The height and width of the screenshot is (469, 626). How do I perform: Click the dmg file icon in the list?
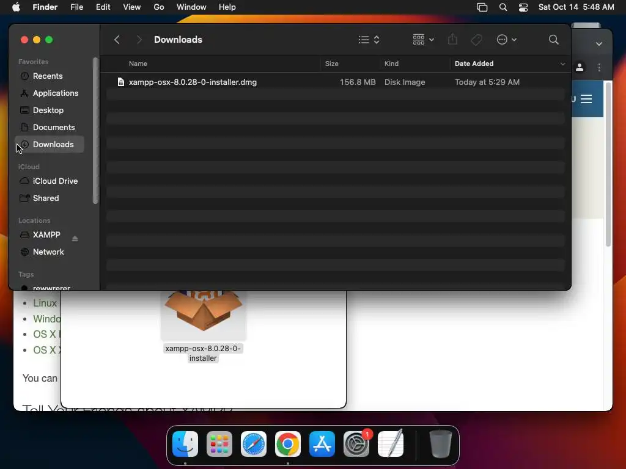click(x=120, y=82)
